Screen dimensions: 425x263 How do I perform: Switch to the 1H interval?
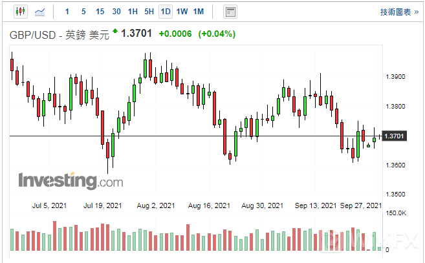pyautogui.click(x=133, y=12)
